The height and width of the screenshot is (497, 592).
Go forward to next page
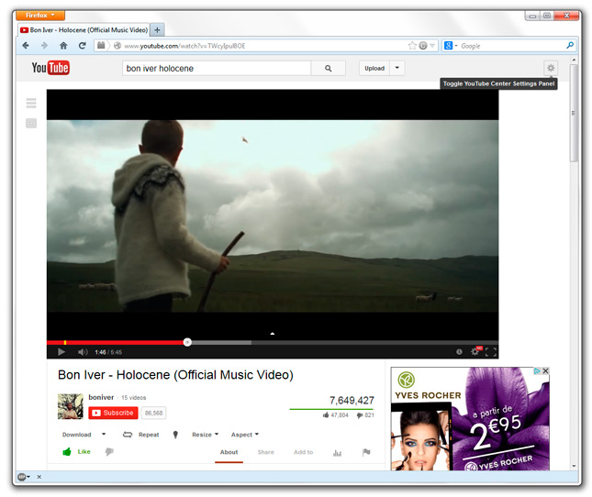[44, 46]
